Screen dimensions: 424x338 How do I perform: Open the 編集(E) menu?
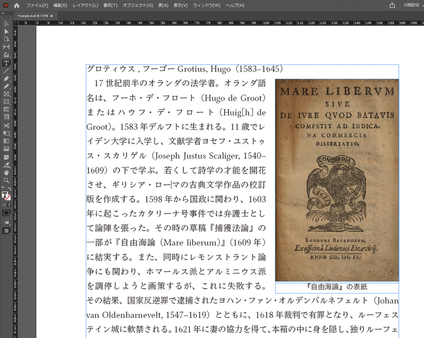point(60,5)
